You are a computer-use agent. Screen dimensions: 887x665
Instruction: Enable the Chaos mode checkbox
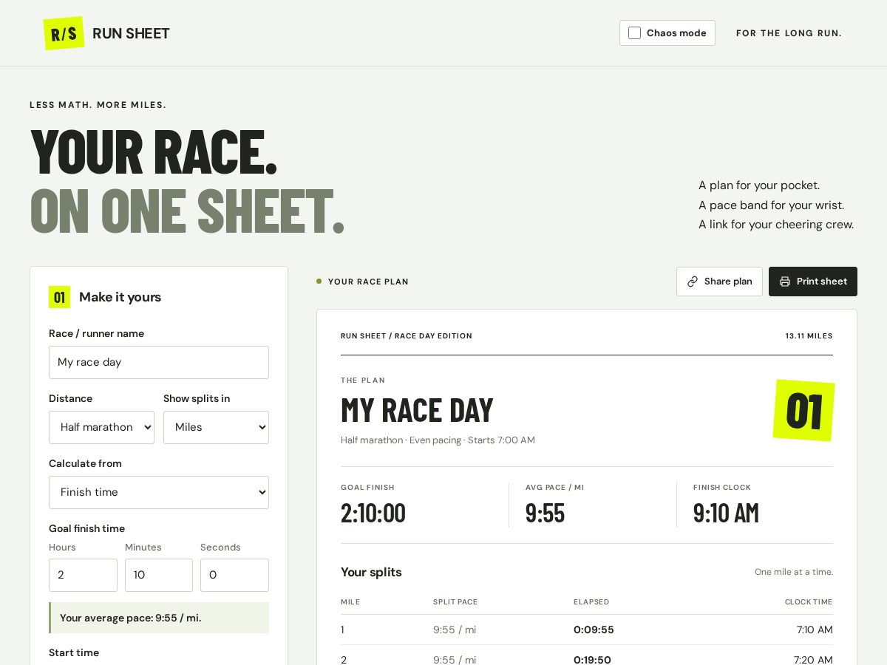click(634, 33)
